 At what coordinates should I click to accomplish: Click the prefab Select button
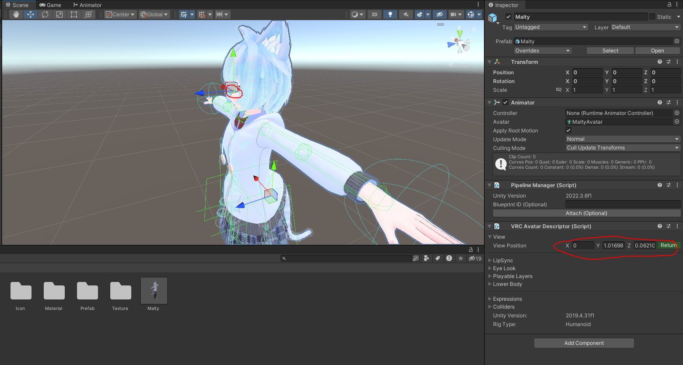click(610, 51)
